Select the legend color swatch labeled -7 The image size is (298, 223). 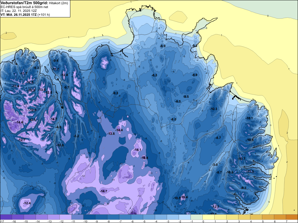[125, 217]
